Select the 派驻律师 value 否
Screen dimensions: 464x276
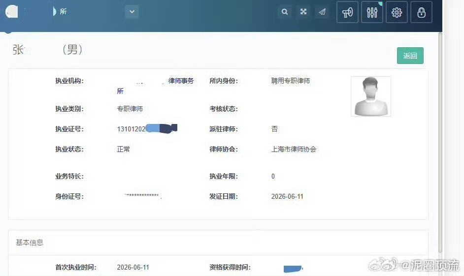pos(275,129)
